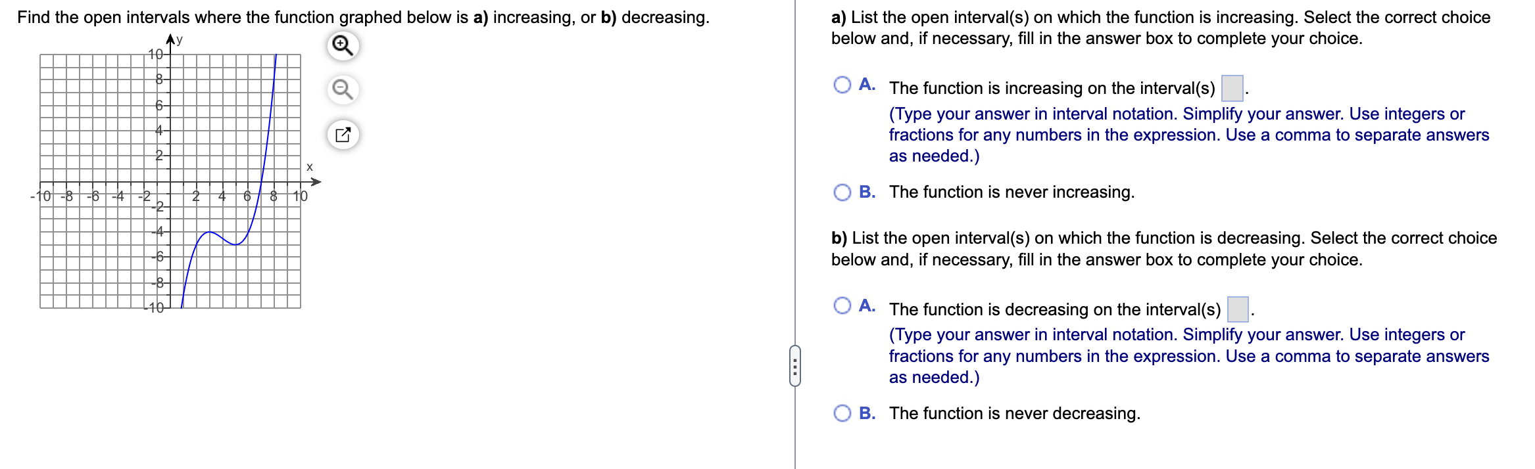
Task: Click the x-axis label on the graph
Action: pos(309,166)
